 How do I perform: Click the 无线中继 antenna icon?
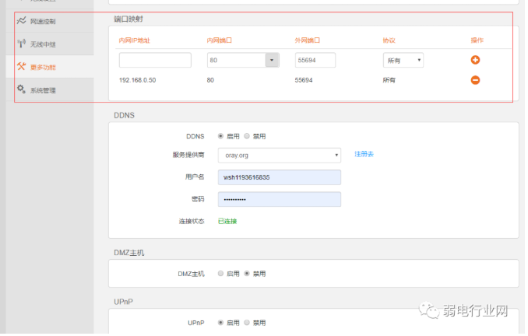tap(21, 44)
